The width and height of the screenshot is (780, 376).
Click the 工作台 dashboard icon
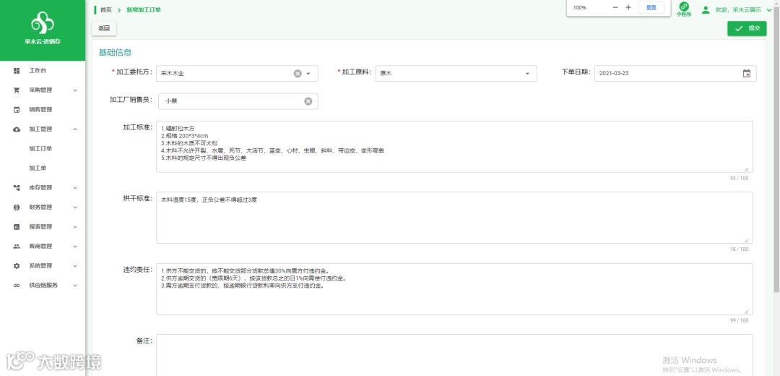[17, 71]
